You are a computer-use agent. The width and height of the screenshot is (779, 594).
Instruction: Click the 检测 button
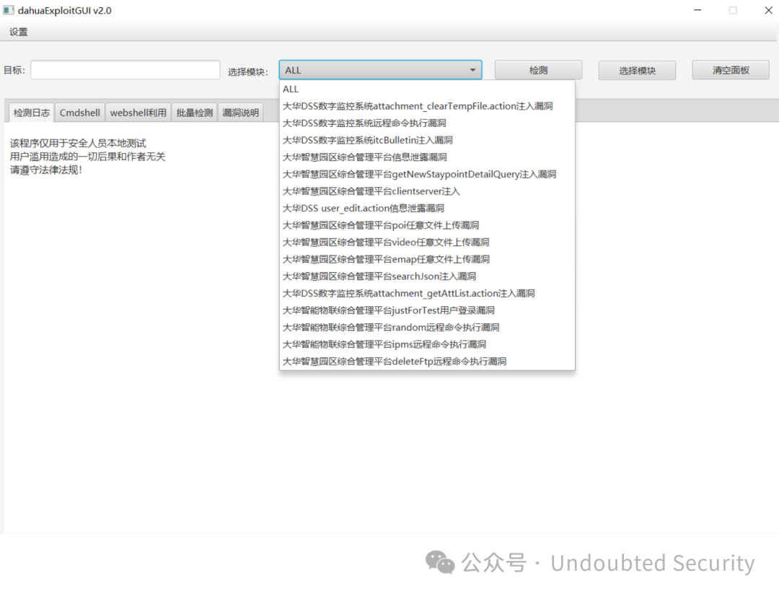[538, 70]
